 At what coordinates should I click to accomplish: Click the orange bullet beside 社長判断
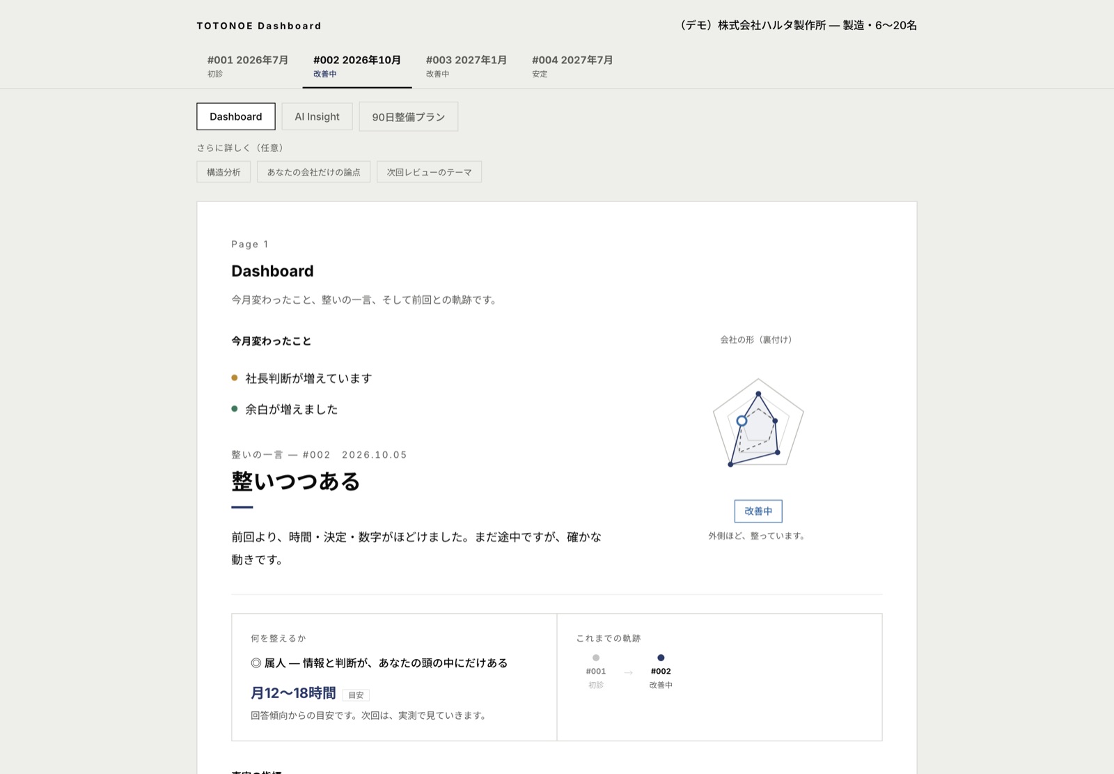pos(235,378)
